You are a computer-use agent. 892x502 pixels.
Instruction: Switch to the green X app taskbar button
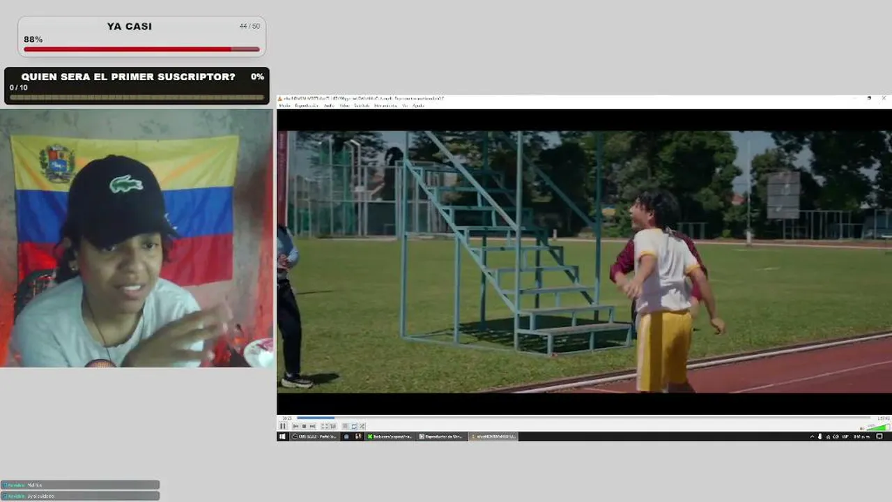390,436
